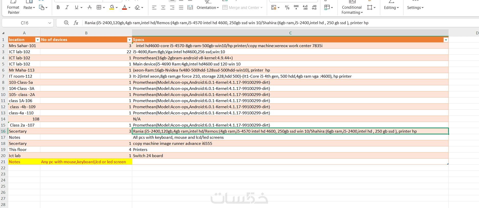Select row 16 header
Viewport: 479px width, 208px height.
(3, 131)
